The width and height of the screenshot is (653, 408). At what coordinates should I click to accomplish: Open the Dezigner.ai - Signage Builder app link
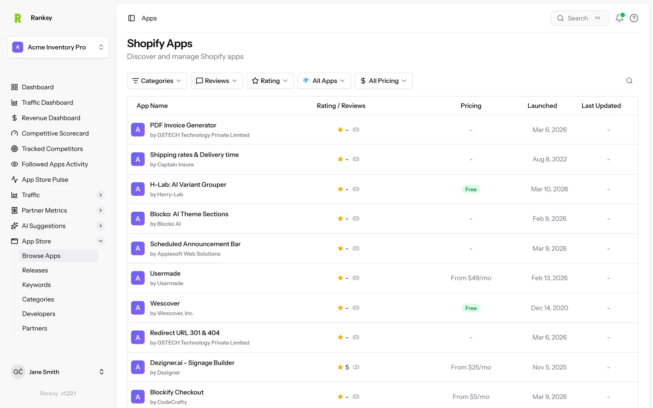[192, 363]
